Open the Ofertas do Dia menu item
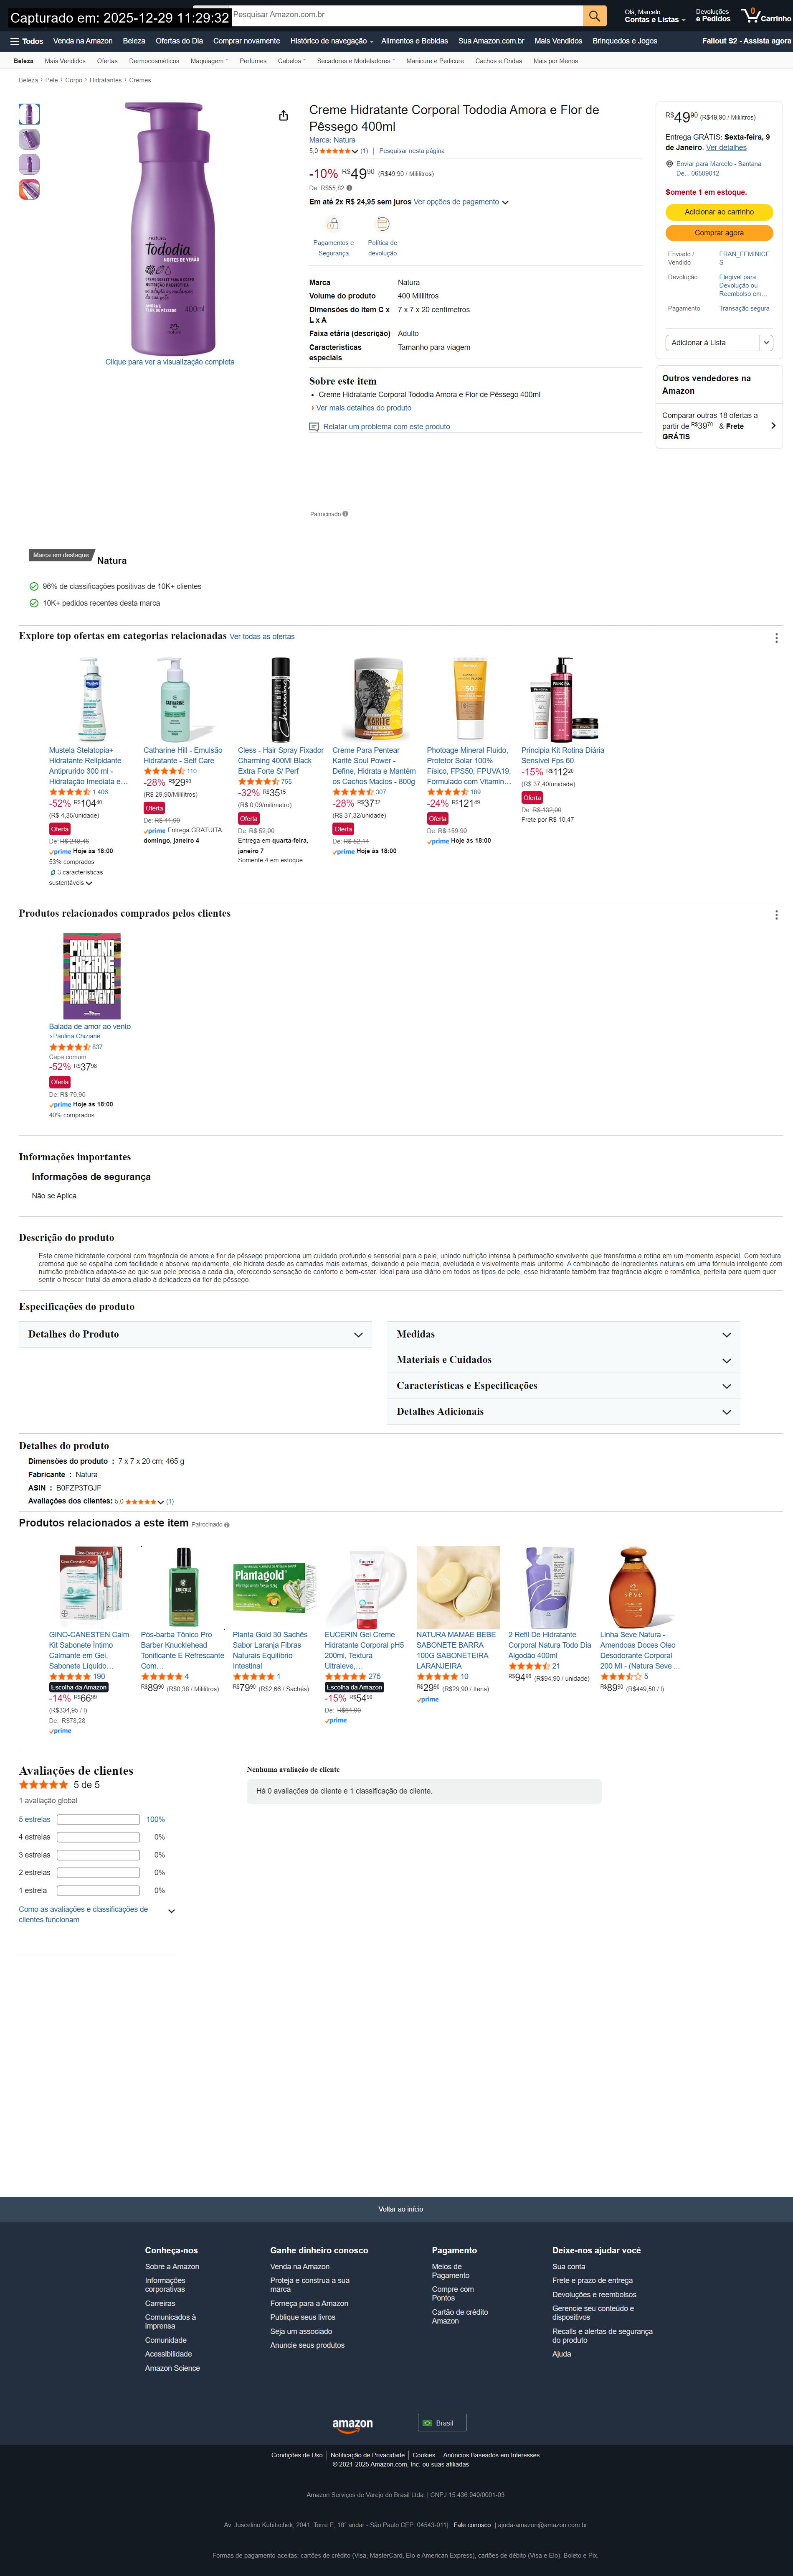Image resolution: width=793 pixels, height=2576 pixels. point(179,41)
